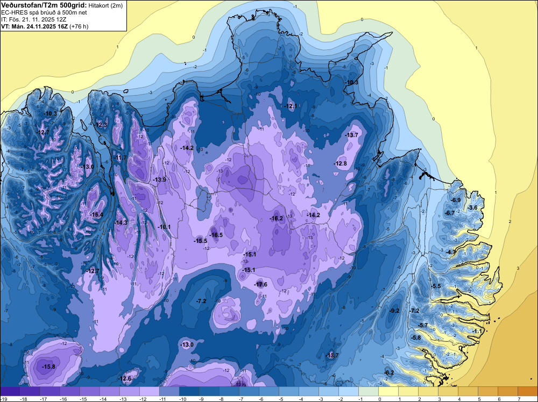This screenshot has height=402, width=538.
Task: Select the -5.5 temperature label
Action: [x=436, y=286]
